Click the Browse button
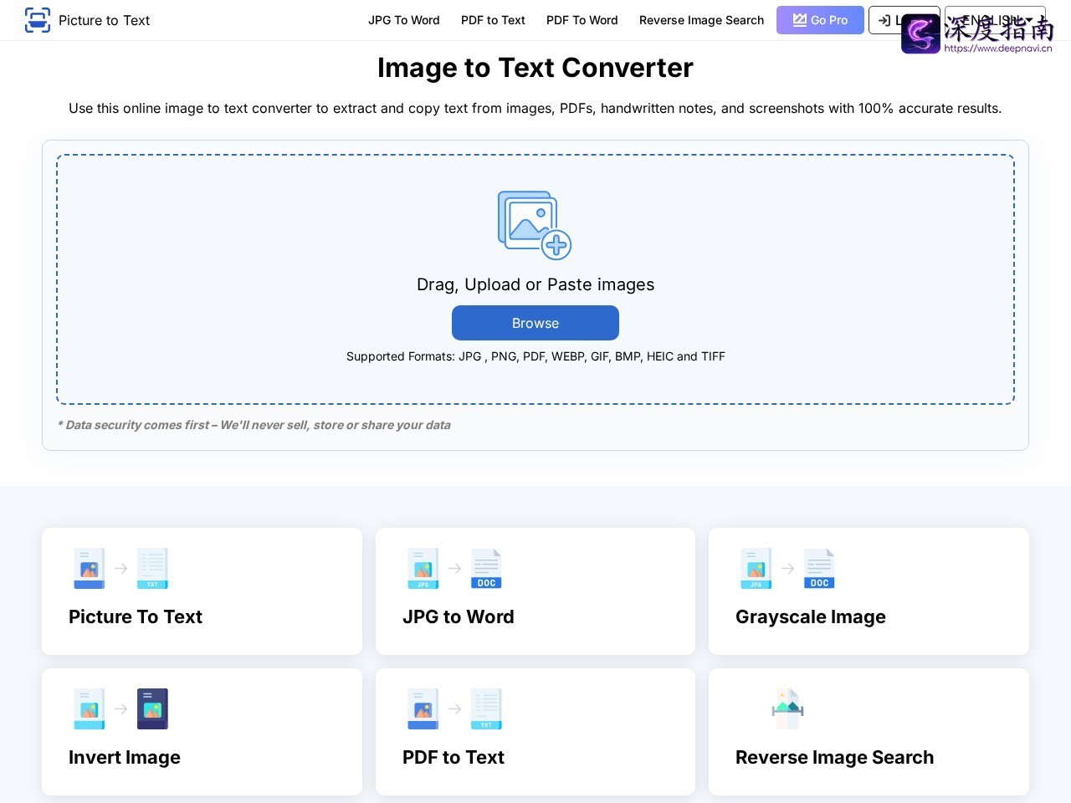 pyautogui.click(x=535, y=323)
